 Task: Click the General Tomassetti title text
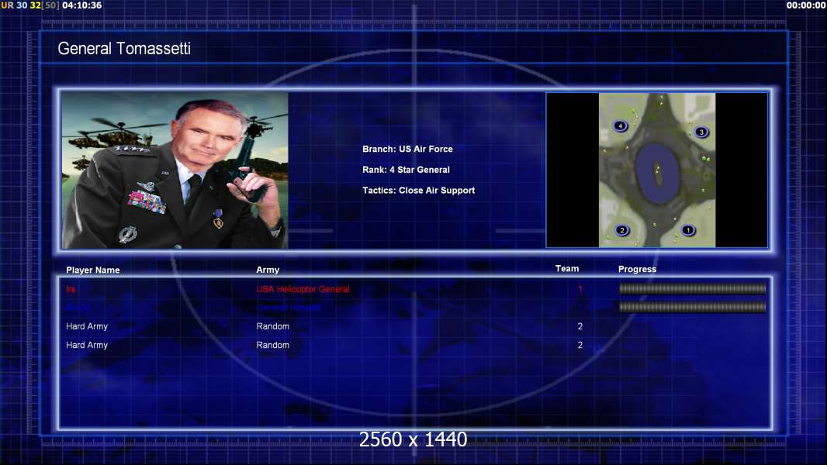(x=124, y=49)
